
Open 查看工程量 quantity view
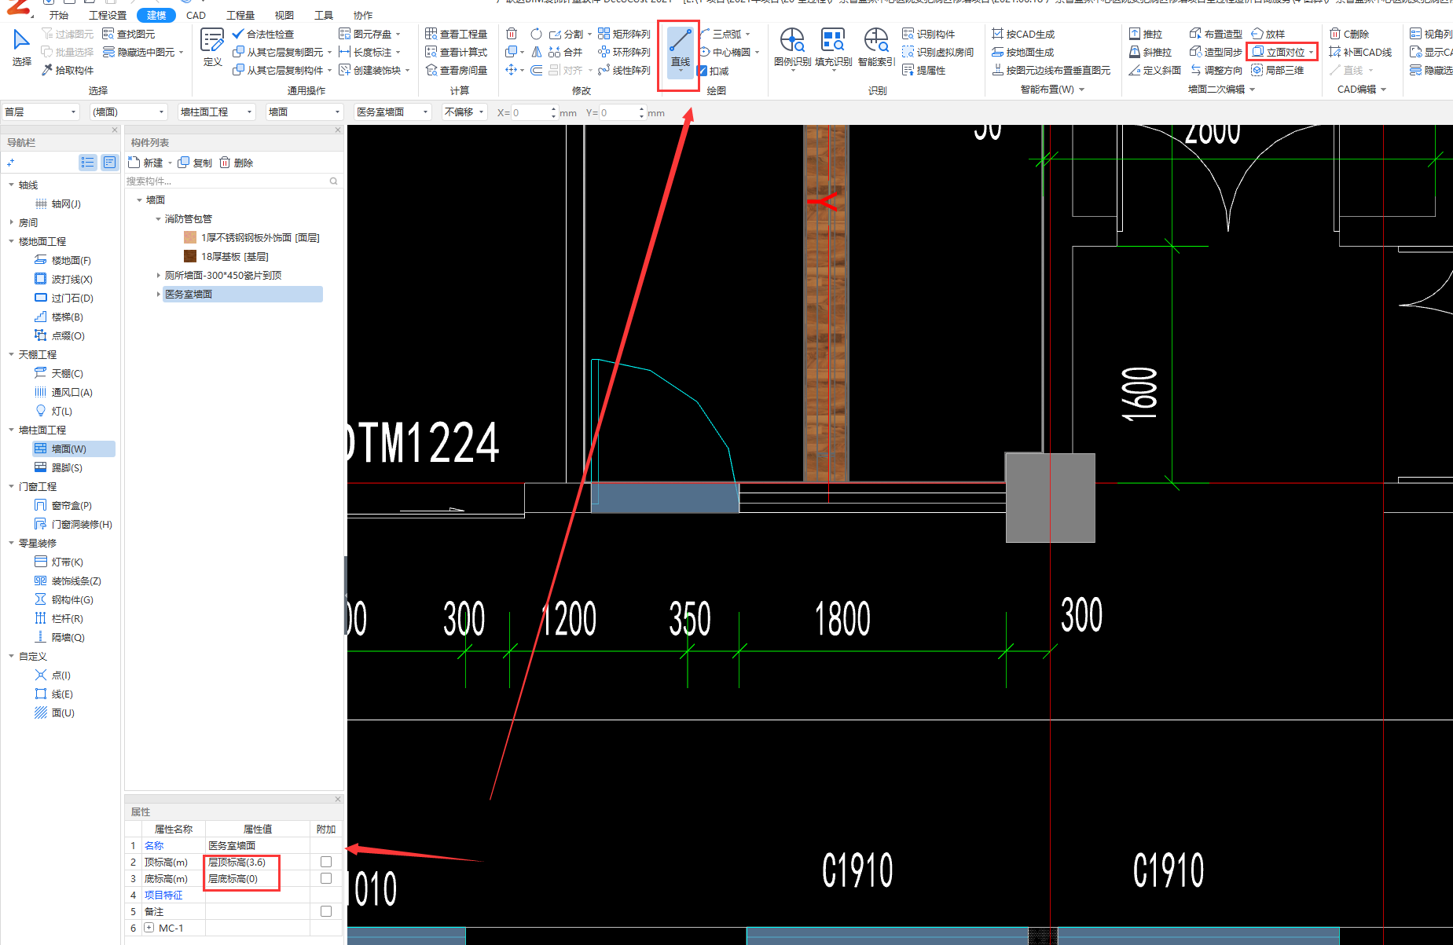pyautogui.click(x=457, y=35)
